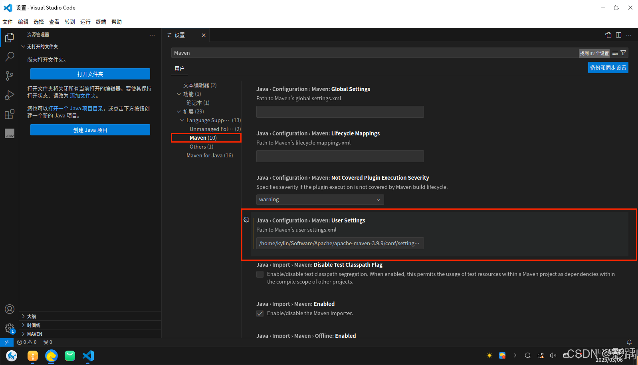Open the Source Control view
This screenshot has height=365, width=638.
click(10, 76)
